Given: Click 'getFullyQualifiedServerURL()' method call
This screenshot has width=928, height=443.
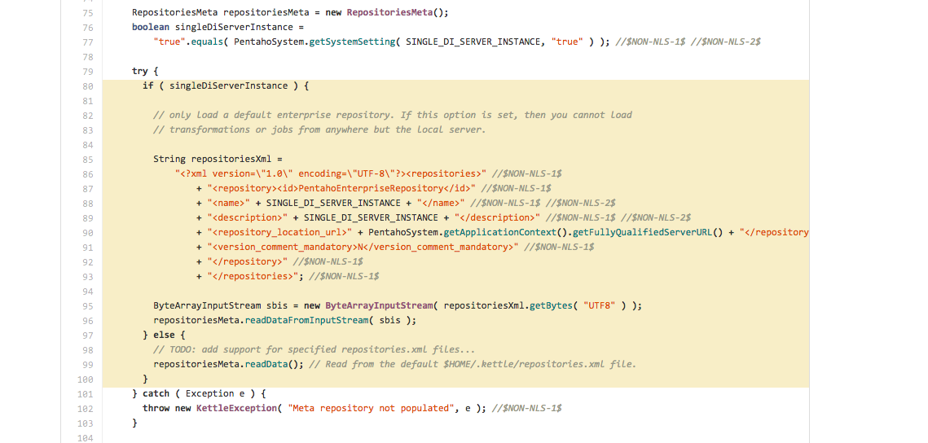Looking at the screenshot, I should 648,232.
